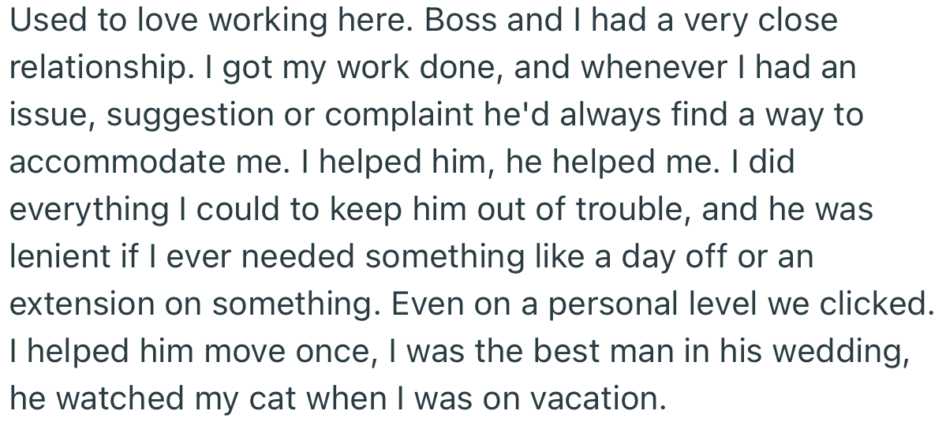Click the word "complaint" in the text
Image resolution: width=946 pixels, height=422 pixels.
point(398,115)
